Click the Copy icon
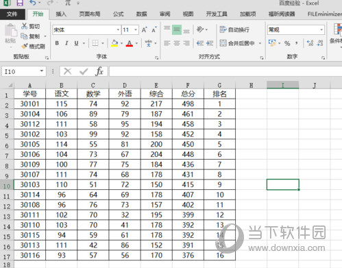This screenshot has width=342, height=268. coord(24,36)
